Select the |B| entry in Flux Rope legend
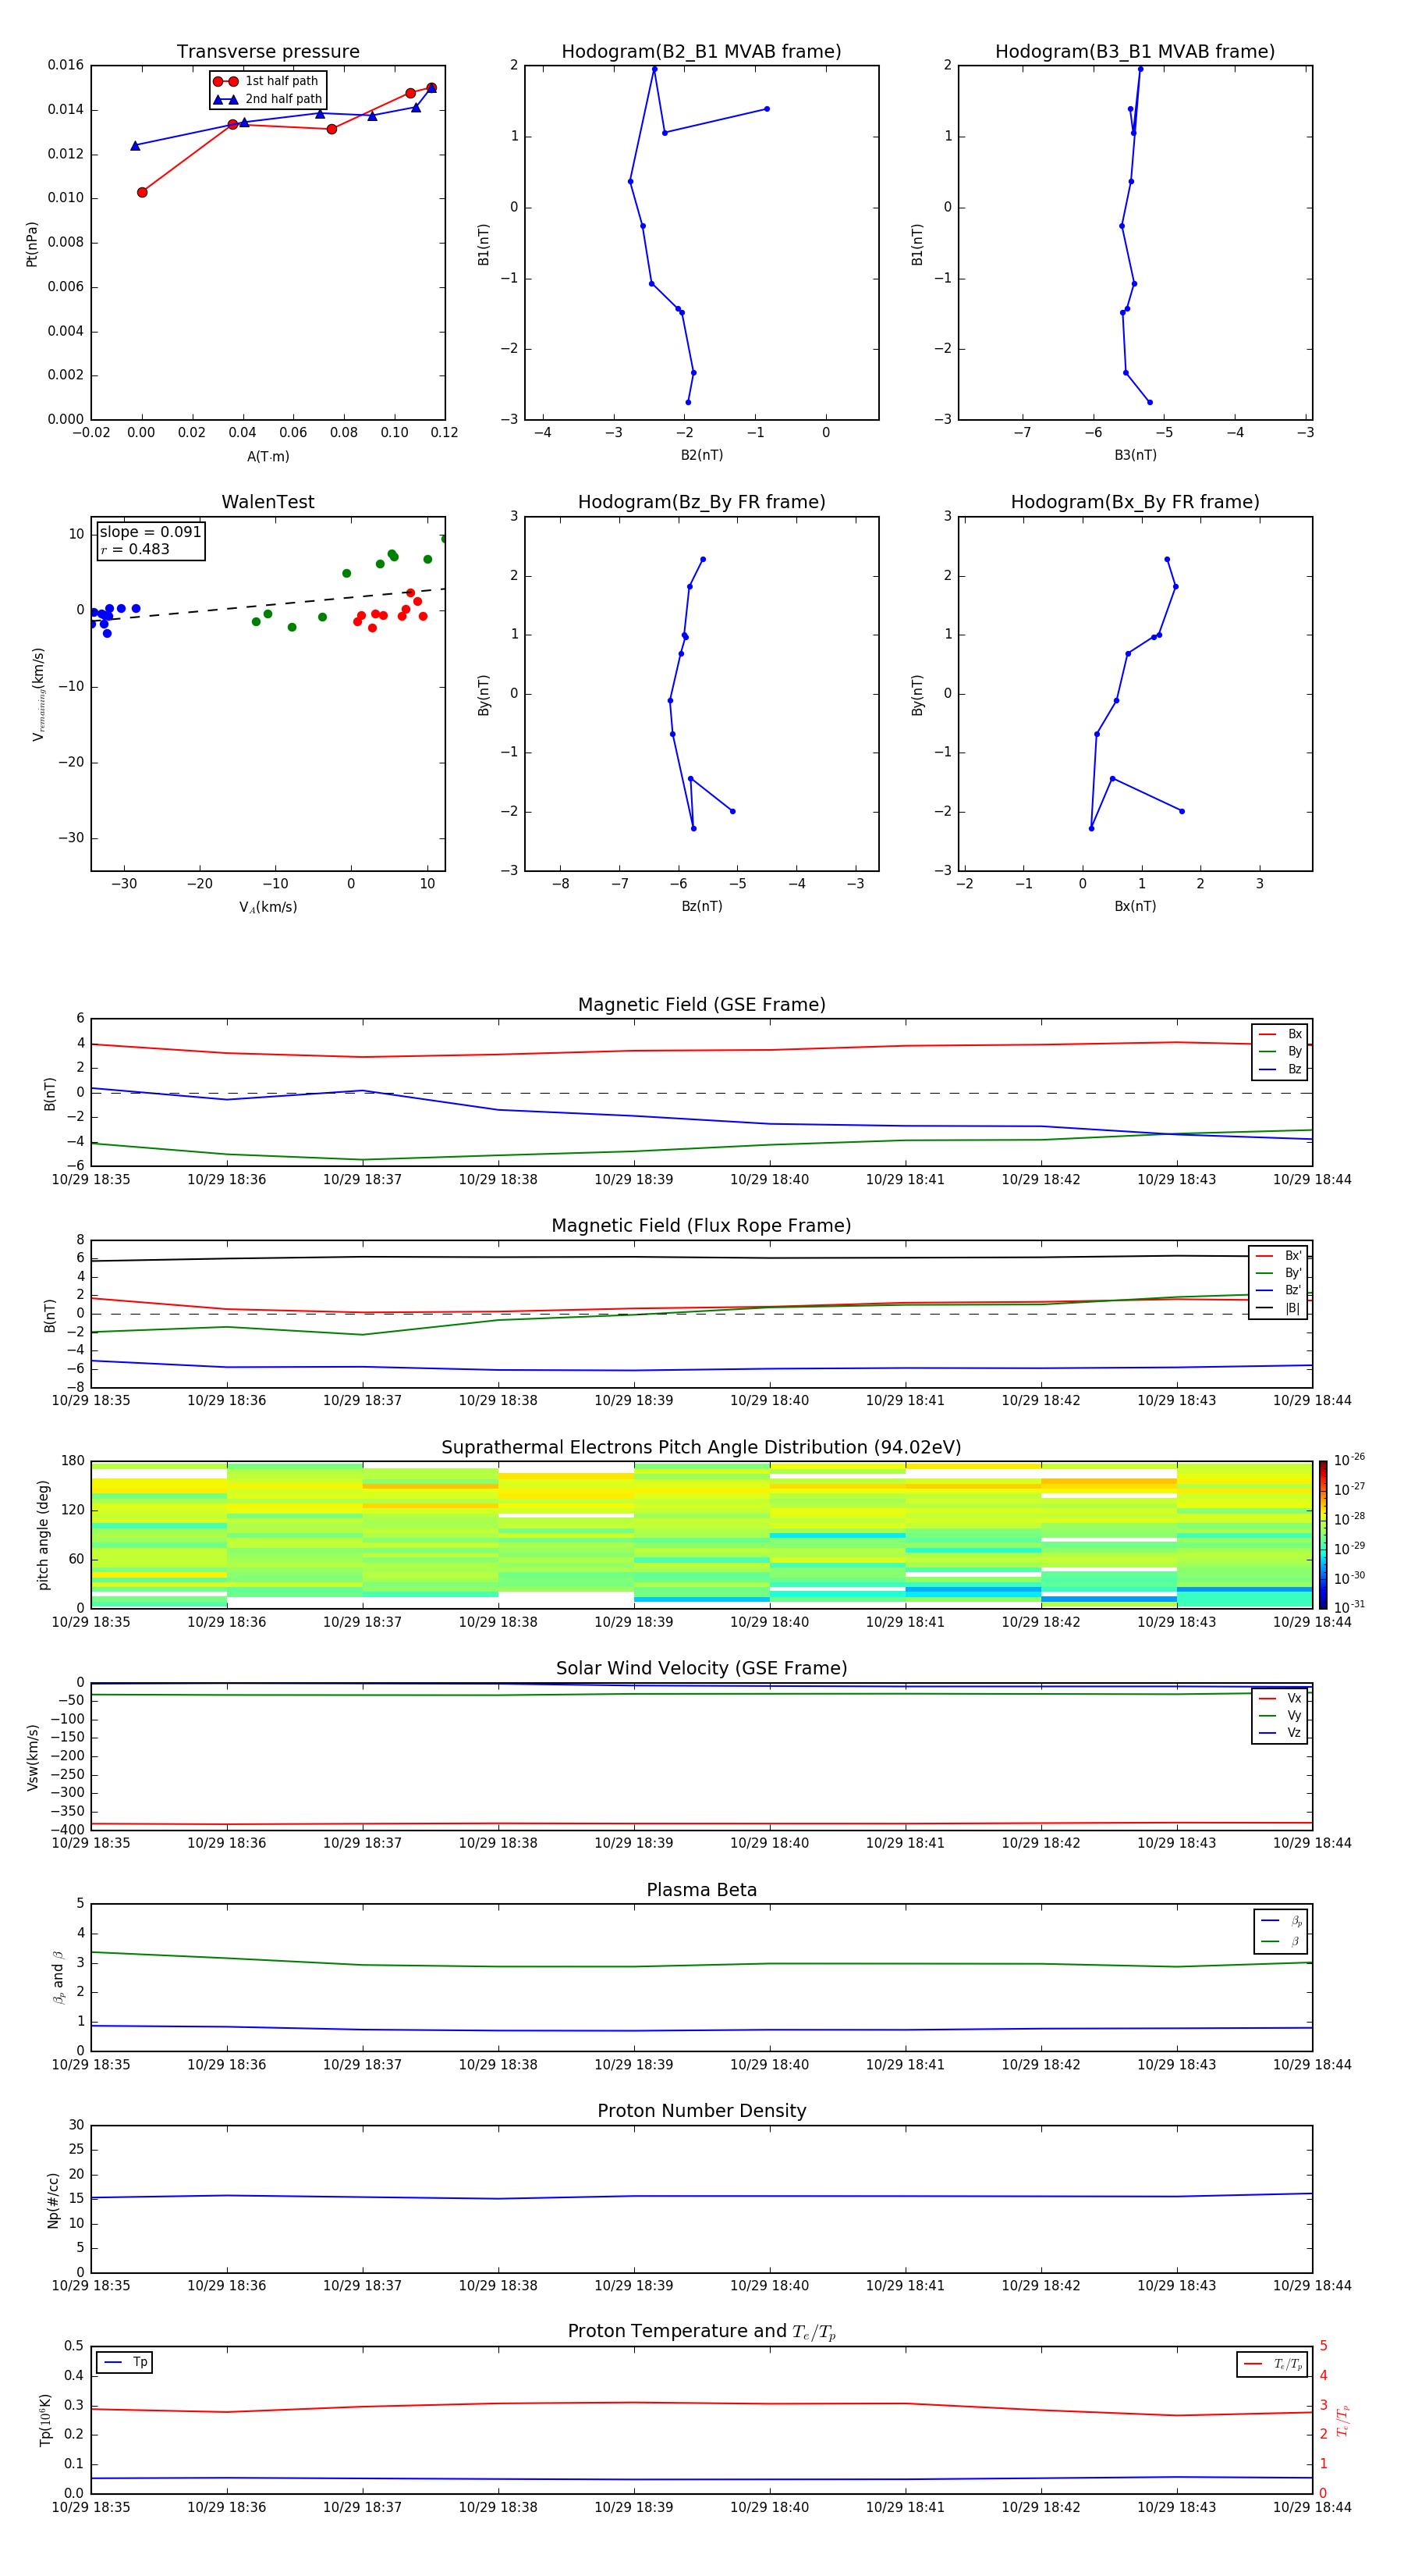Image resolution: width=1404 pixels, height=2576 pixels. click(x=1278, y=1308)
